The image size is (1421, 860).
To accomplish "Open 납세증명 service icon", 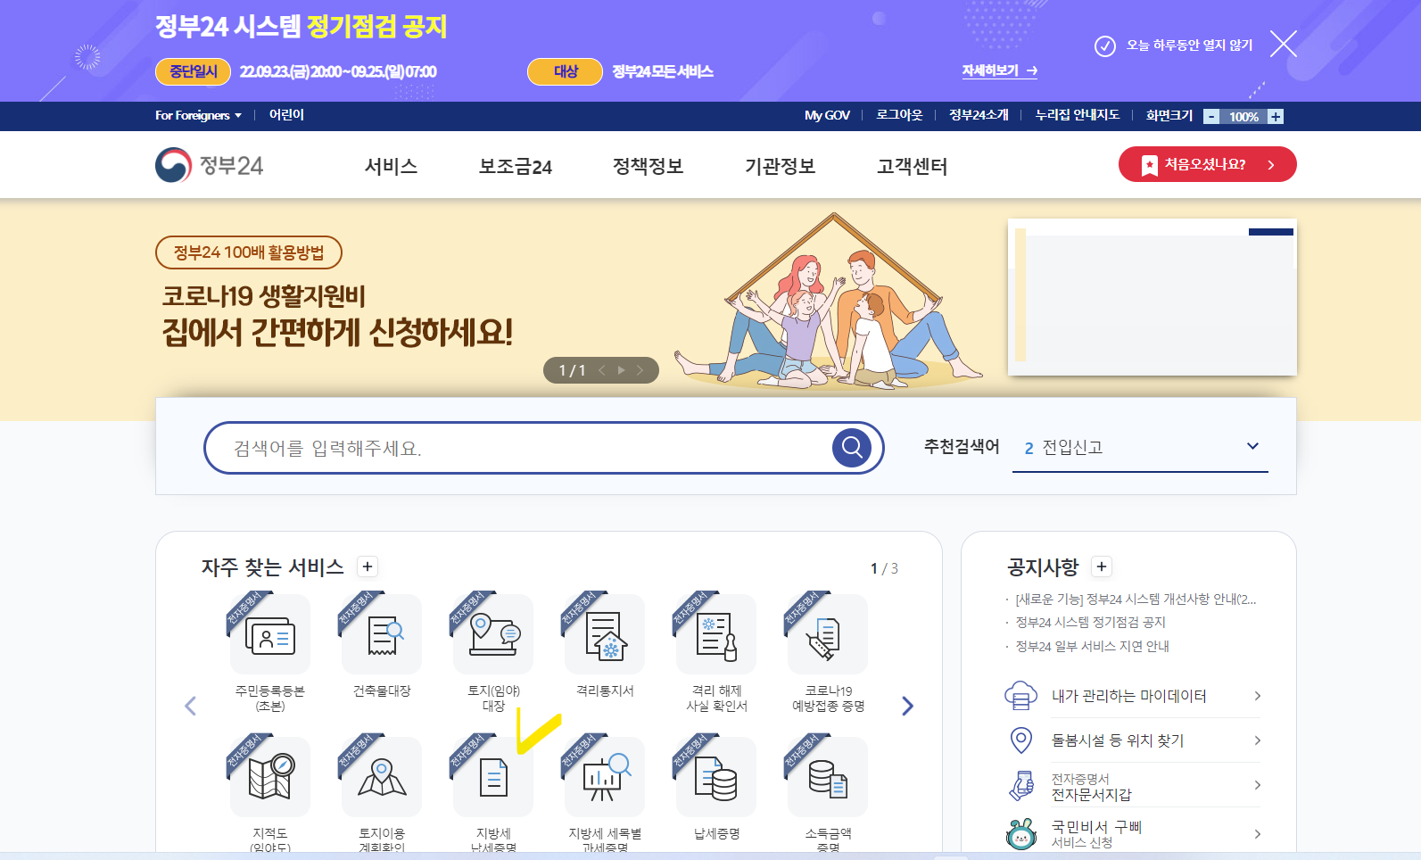I will tap(716, 777).
